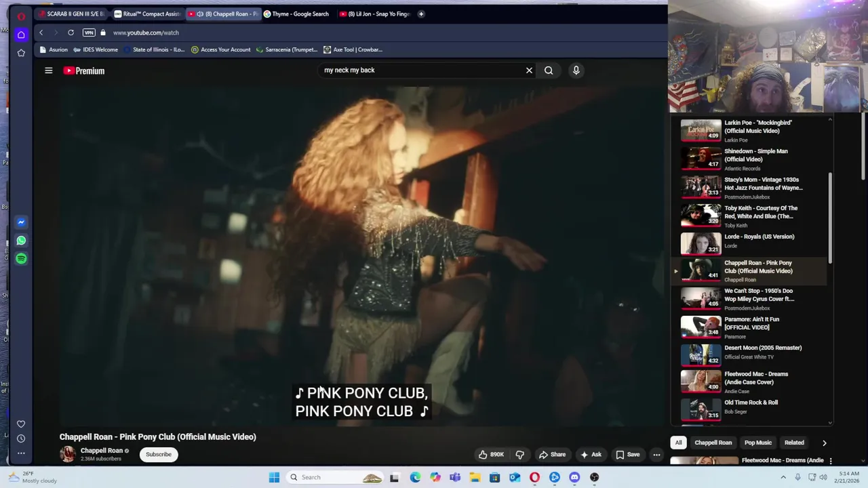
Task: Clear the YouTube search text
Action: pos(529,70)
